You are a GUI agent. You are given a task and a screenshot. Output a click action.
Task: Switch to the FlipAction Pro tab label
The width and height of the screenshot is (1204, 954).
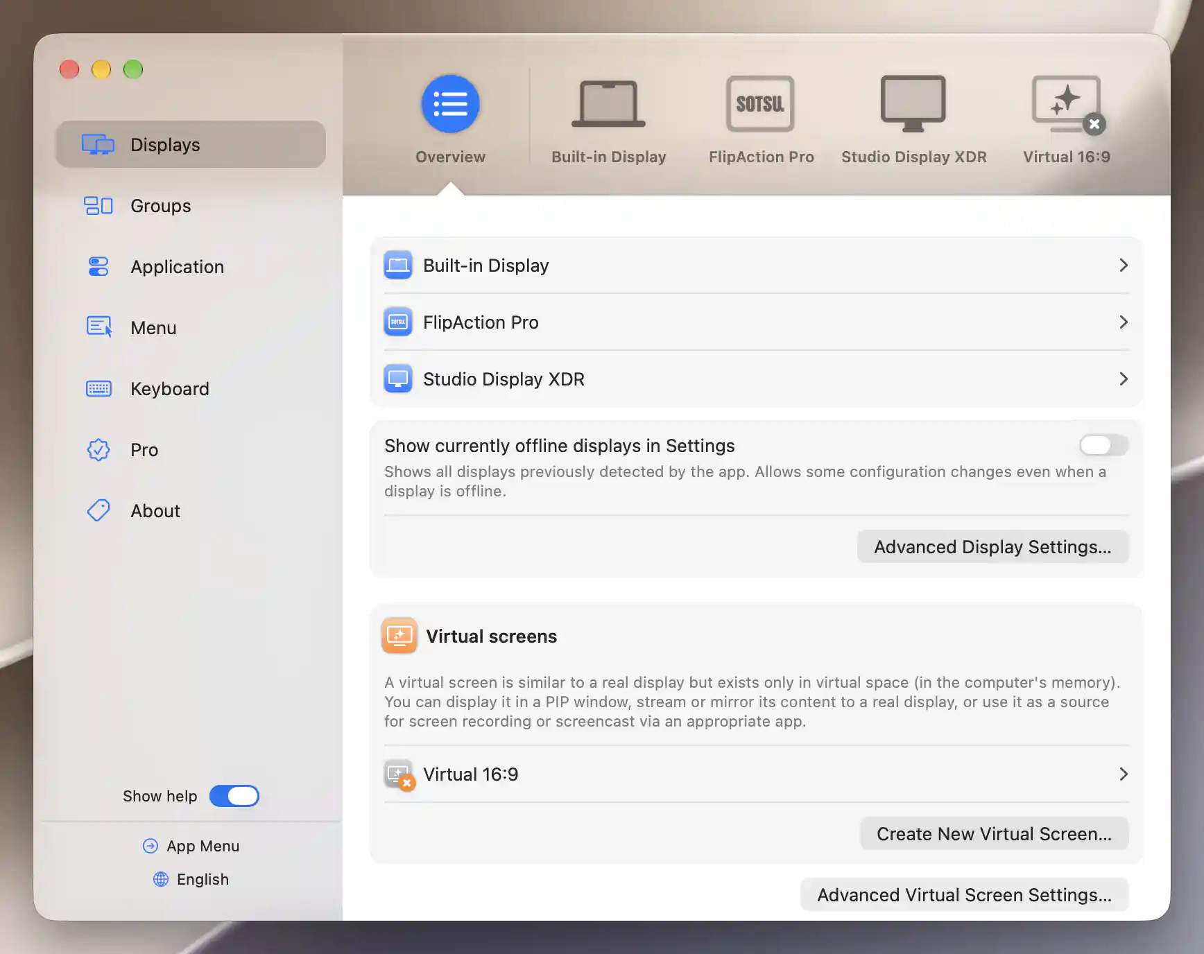(x=761, y=157)
